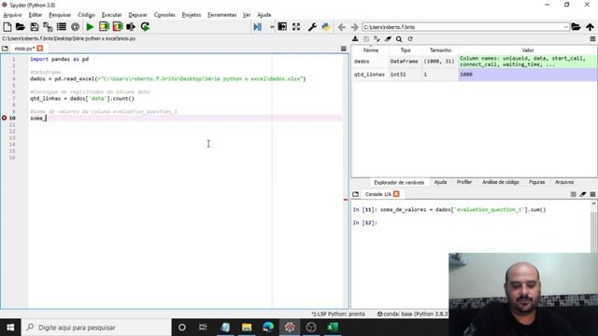Open the file list outline icon
The width and height of the screenshot is (598, 336).
coord(61,27)
